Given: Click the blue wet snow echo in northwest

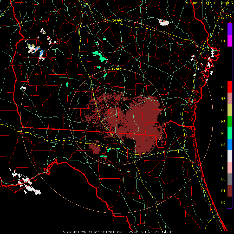Looking at the screenshot, I should [x=41, y=53].
